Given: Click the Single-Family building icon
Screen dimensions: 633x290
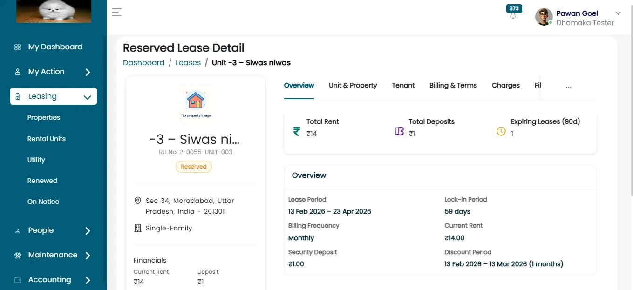Looking at the screenshot, I should (x=138, y=228).
